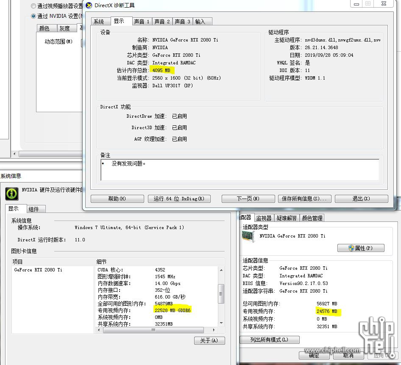Viewport: 401px width, 365px height.
Task: Go to next page with 下一页(N)
Action: point(248,199)
